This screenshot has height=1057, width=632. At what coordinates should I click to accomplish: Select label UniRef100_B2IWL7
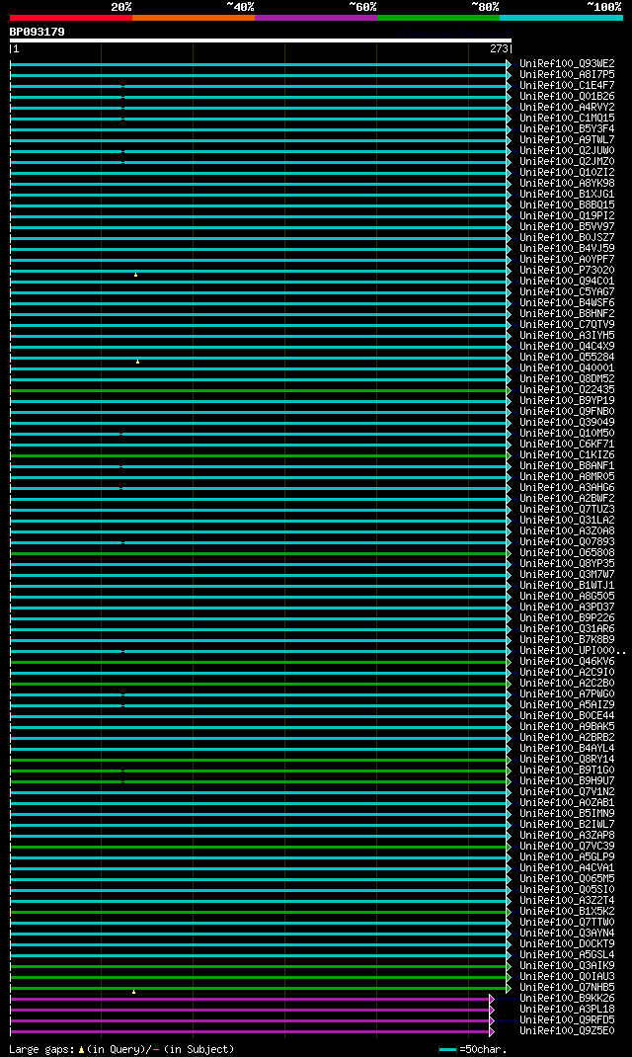tap(567, 825)
